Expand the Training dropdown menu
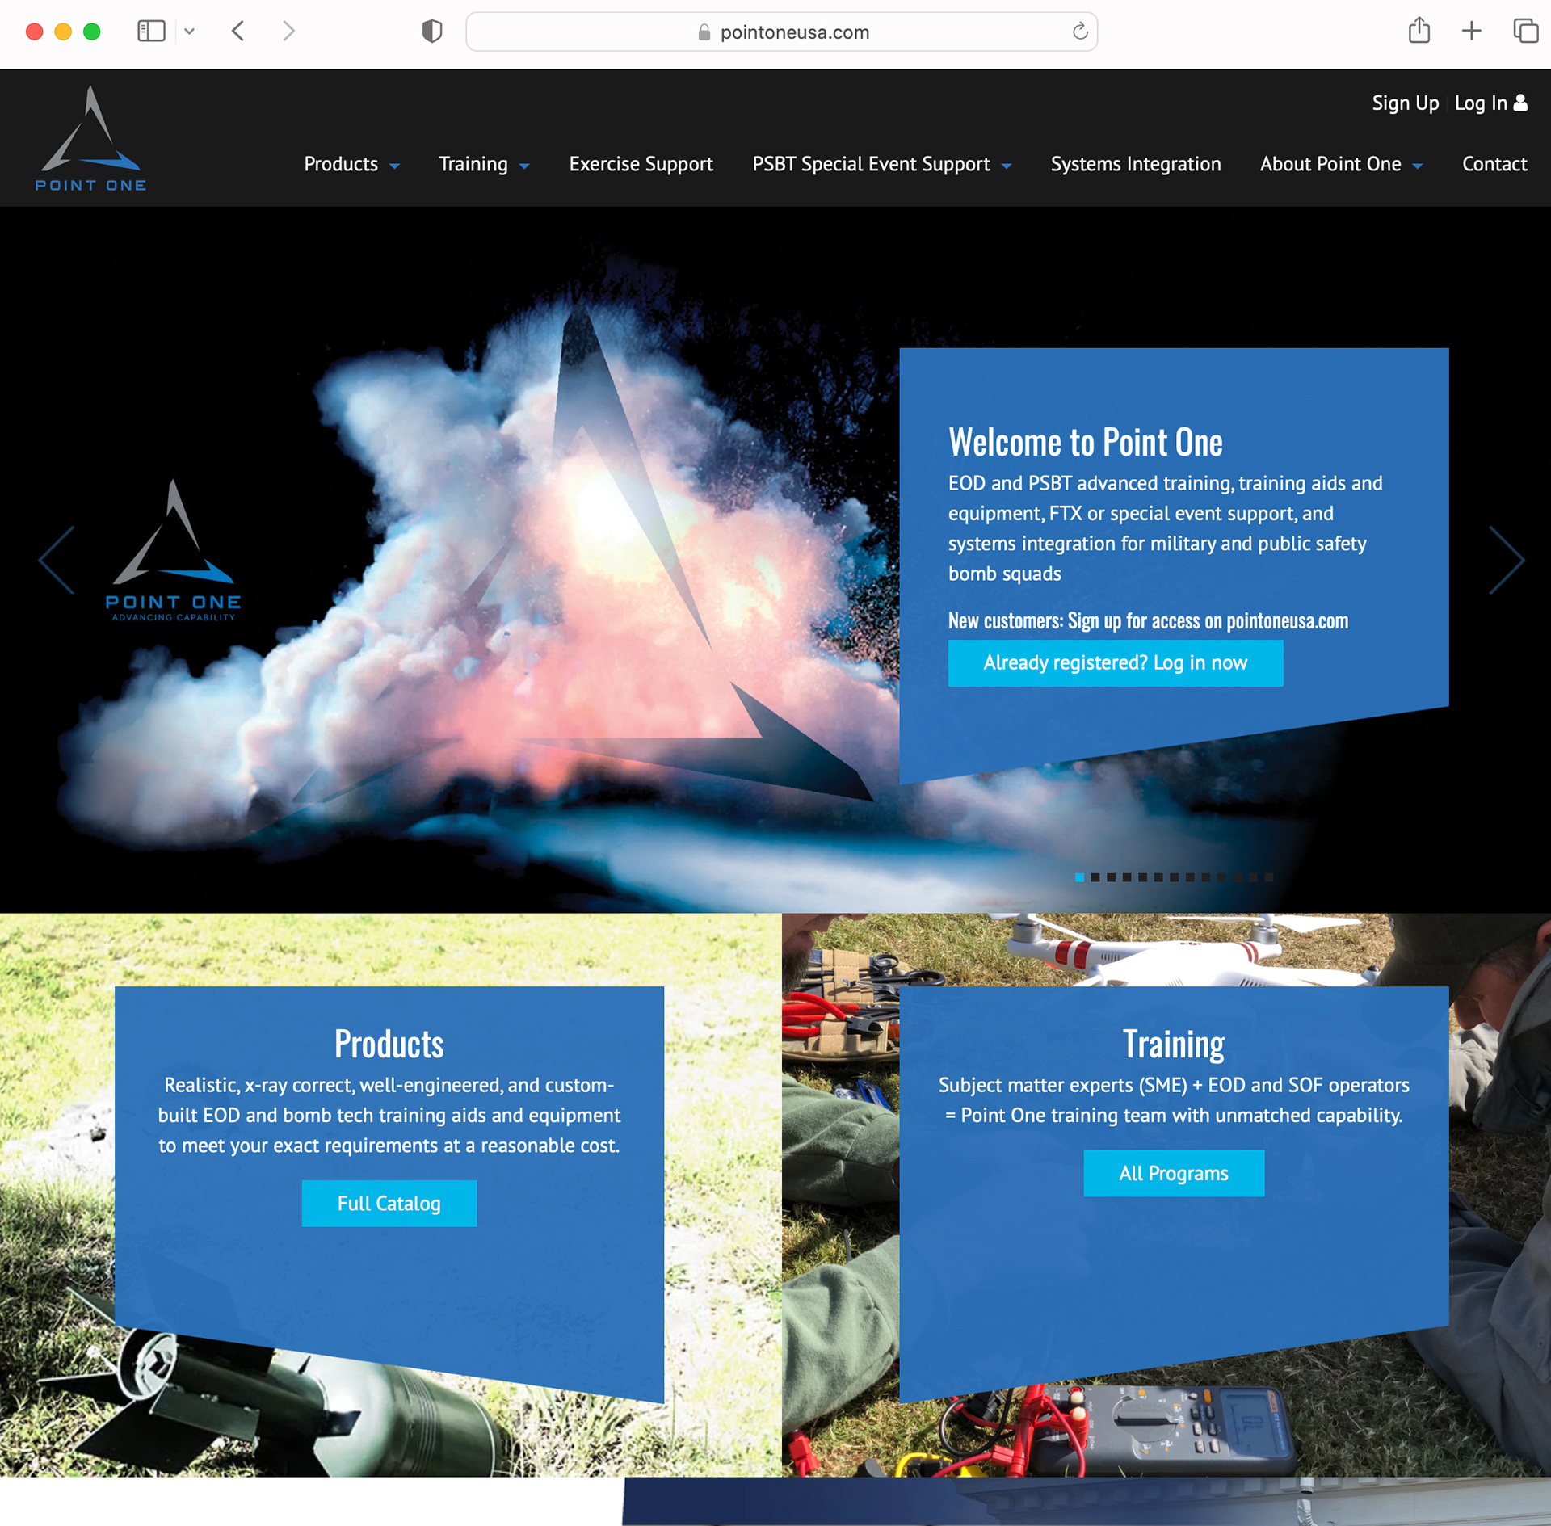 tap(483, 164)
